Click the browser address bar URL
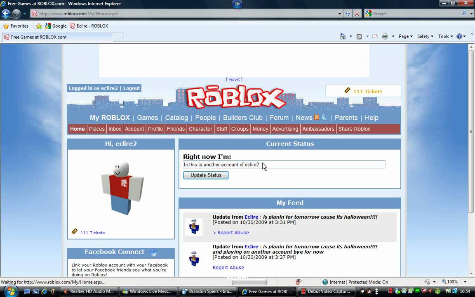 click(x=183, y=14)
